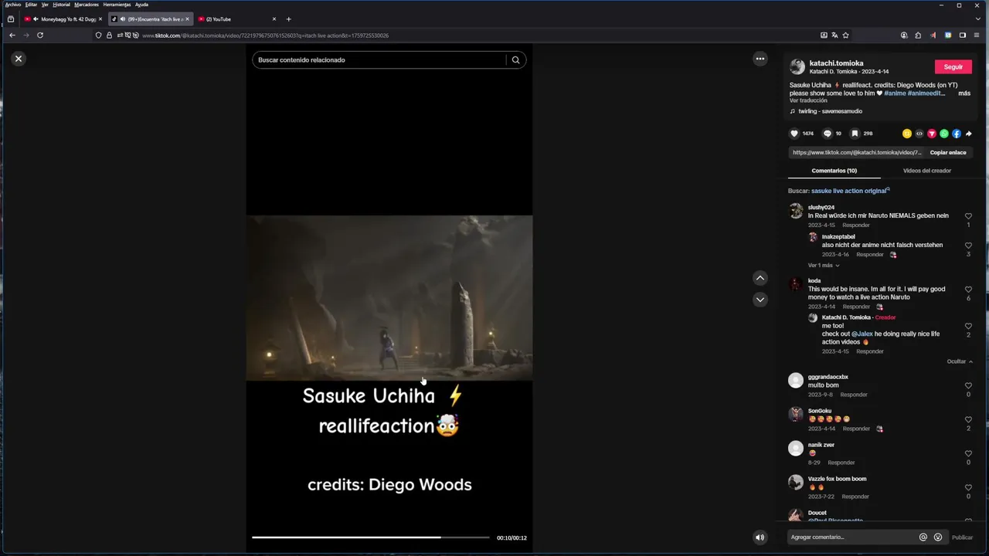Like gggrandaocxbx's comment

[x=968, y=385]
